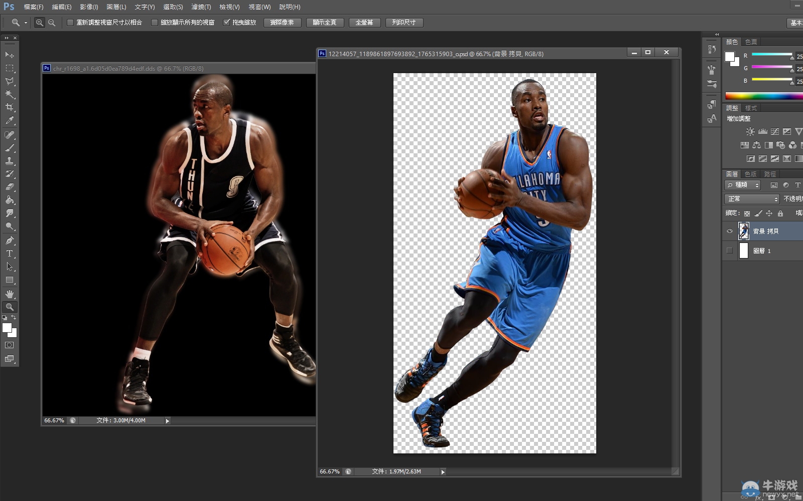This screenshot has height=501, width=803.
Task: Select the Clone Stamp tool
Action: point(10,161)
